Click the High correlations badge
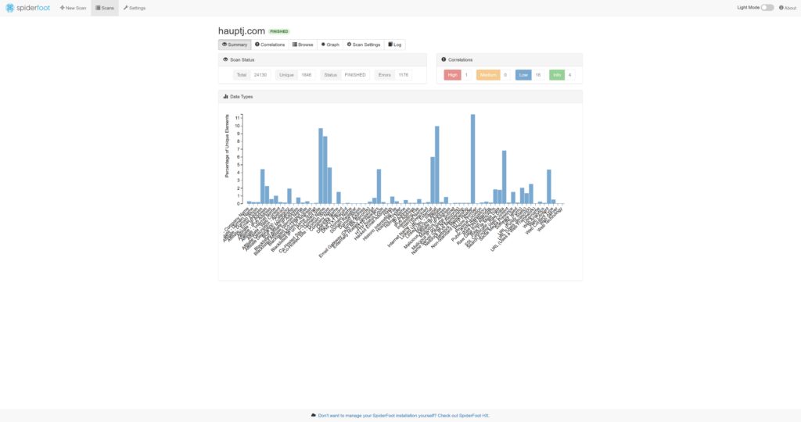 pyautogui.click(x=452, y=75)
